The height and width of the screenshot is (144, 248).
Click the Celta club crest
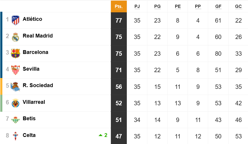pyautogui.click(x=16, y=136)
